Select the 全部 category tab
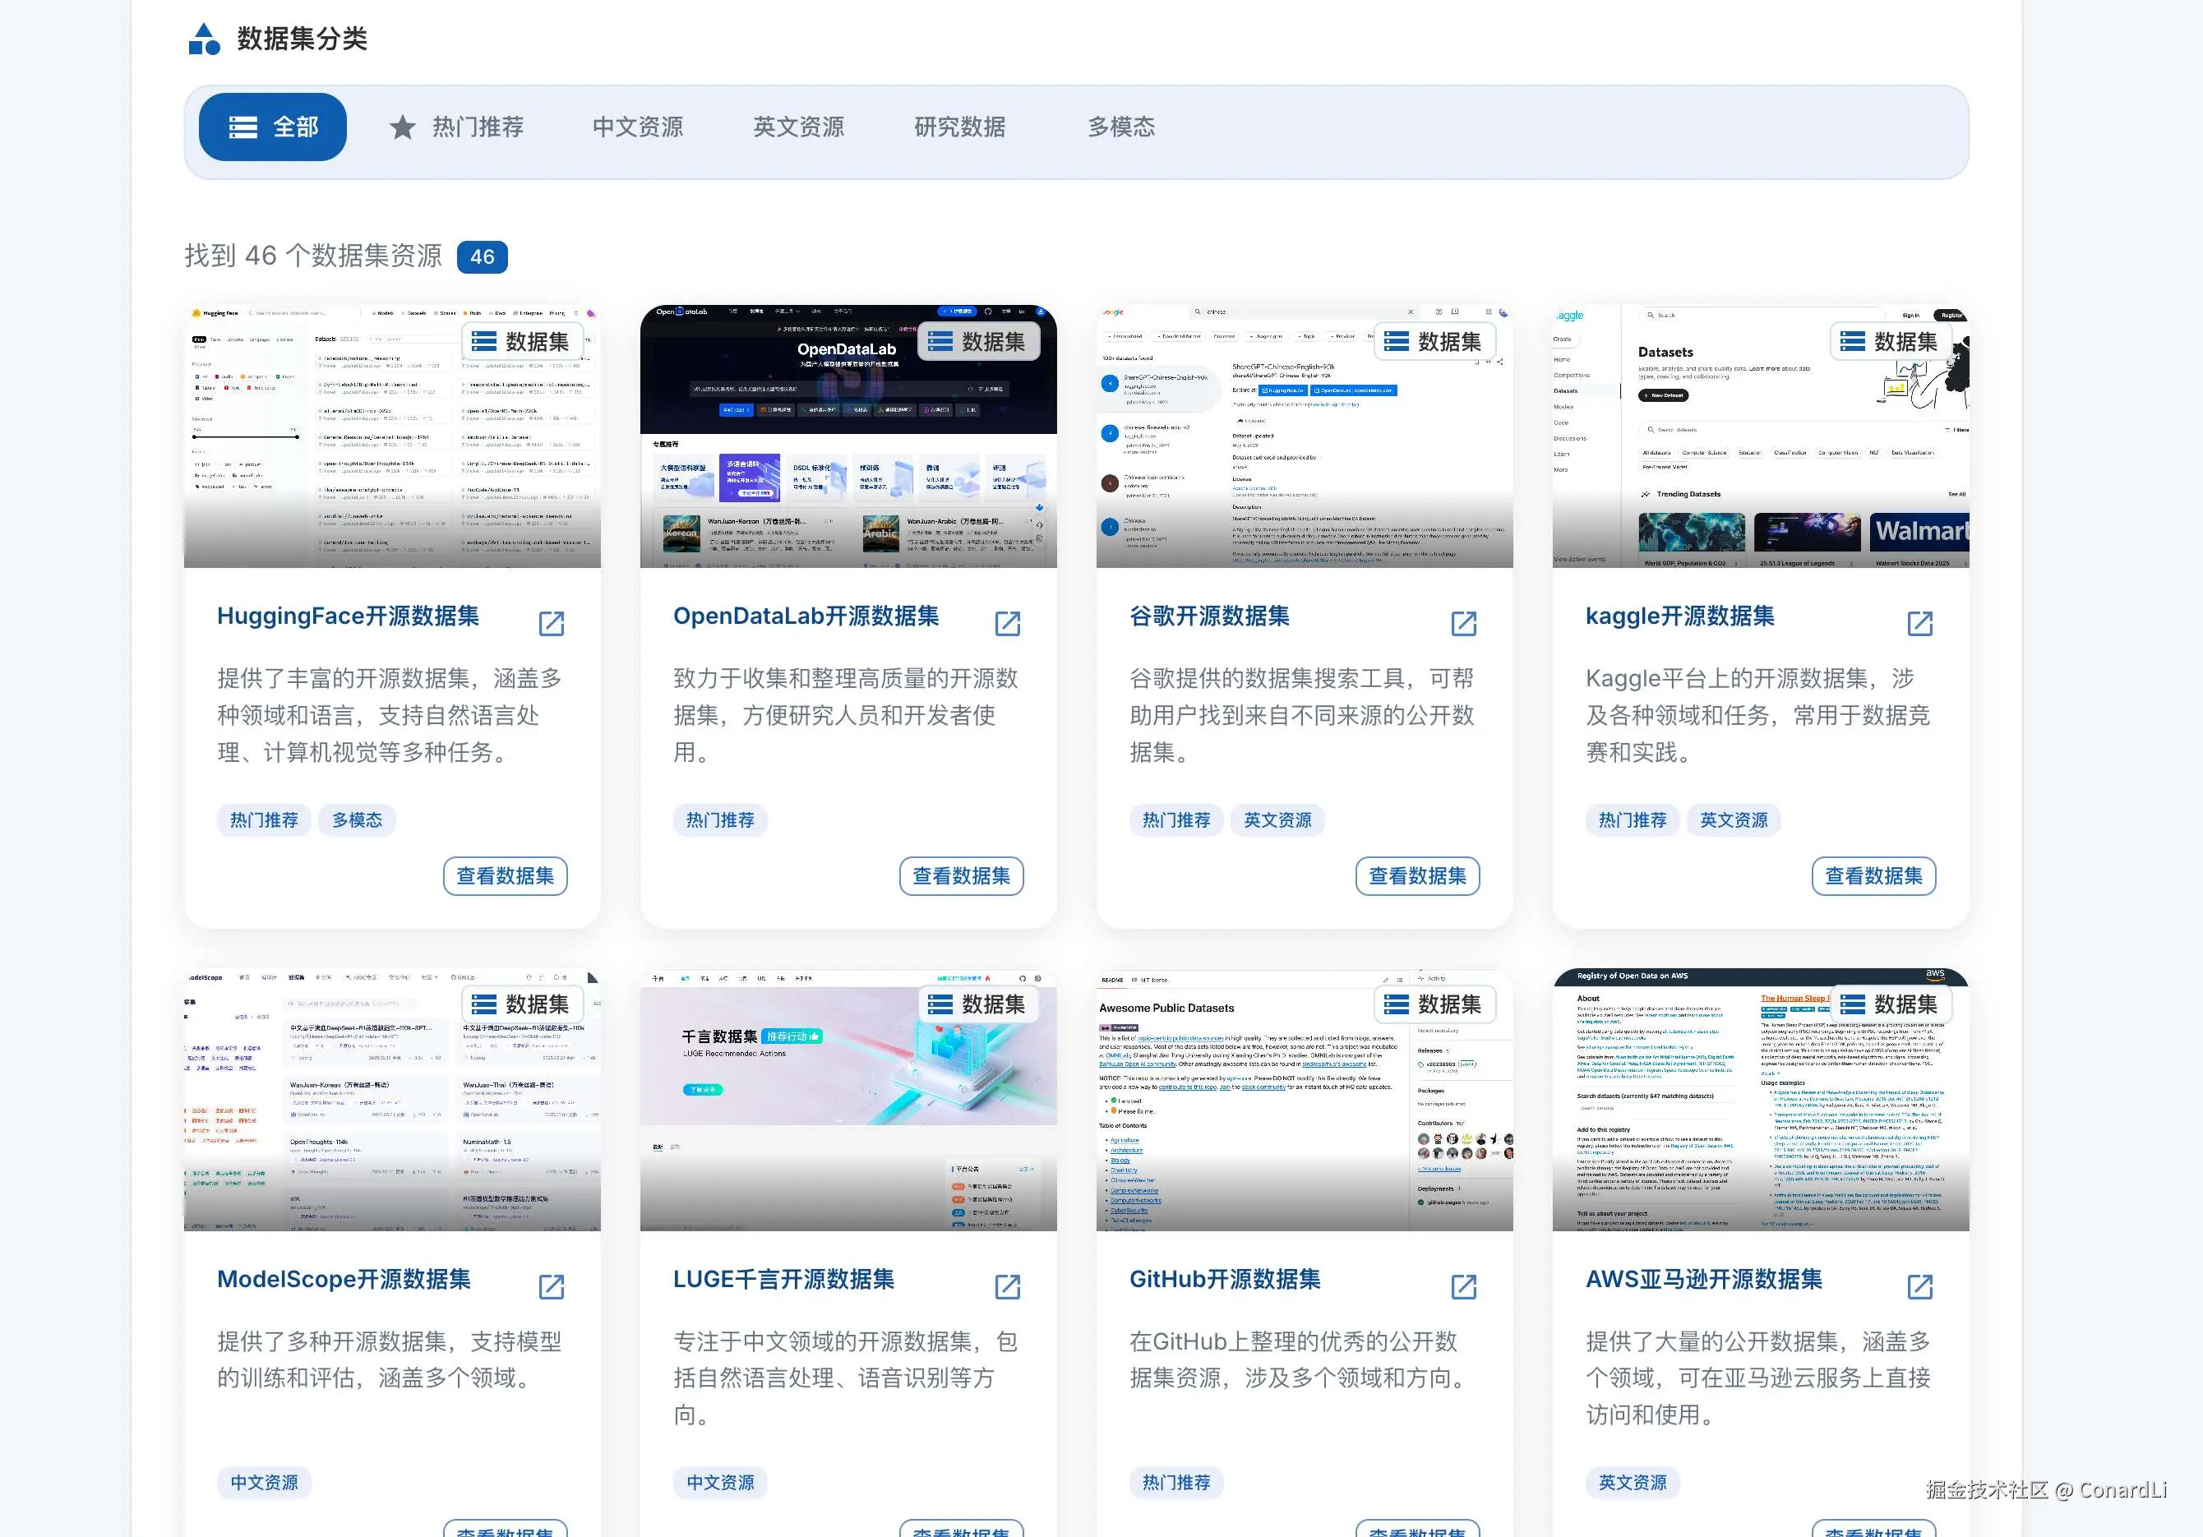Image resolution: width=2203 pixels, height=1537 pixels. pos(272,127)
